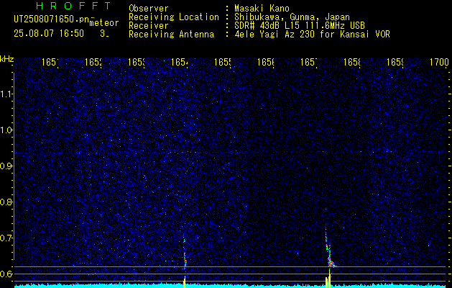This screenshot has height=288, width=452.
Task: Click the HROFFT title text
Action: pos(74,6)
